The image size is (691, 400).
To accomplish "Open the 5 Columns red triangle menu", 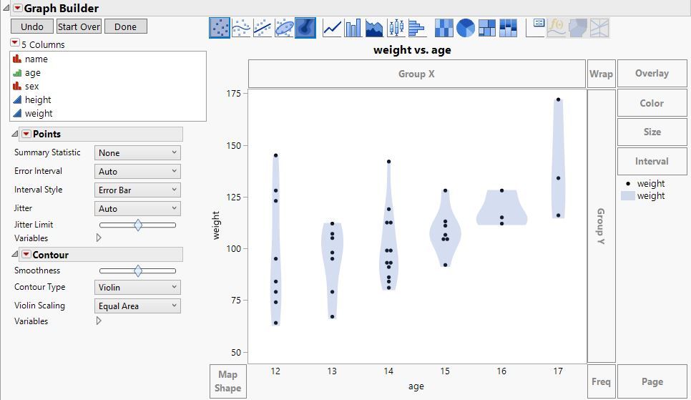I will click(x=14, y=43).
